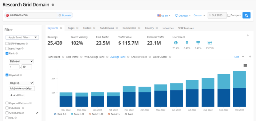Open the Apply Saved Filter dropdown
The image size is (256, 121).
click(22, 37)
